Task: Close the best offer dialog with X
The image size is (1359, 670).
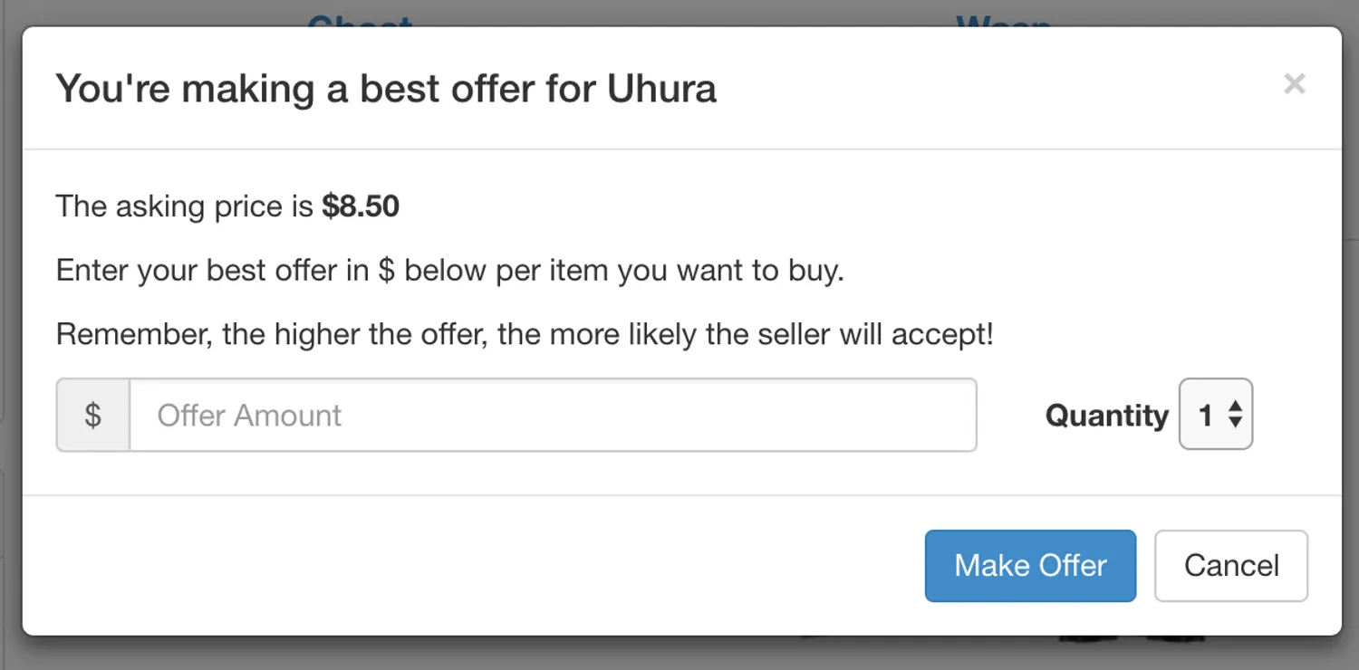Action: pyautogui.click(x=1294, y=84)
